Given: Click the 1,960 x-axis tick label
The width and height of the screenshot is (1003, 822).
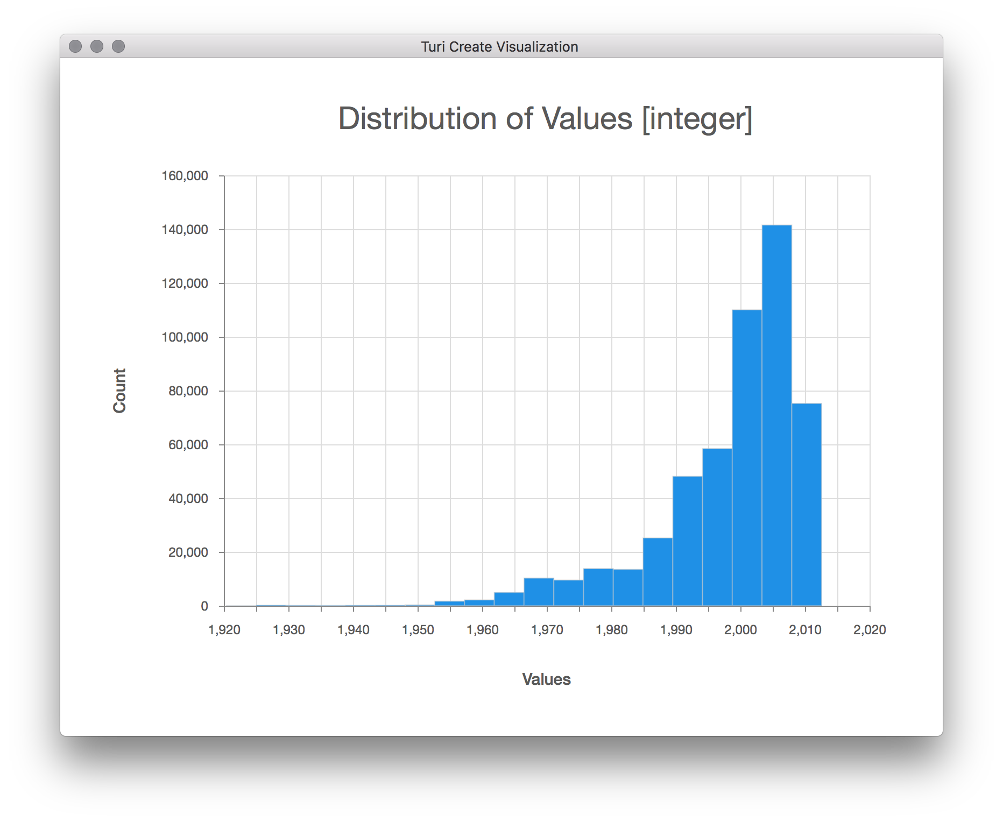Looking at the screenshot, I should 483,630.
